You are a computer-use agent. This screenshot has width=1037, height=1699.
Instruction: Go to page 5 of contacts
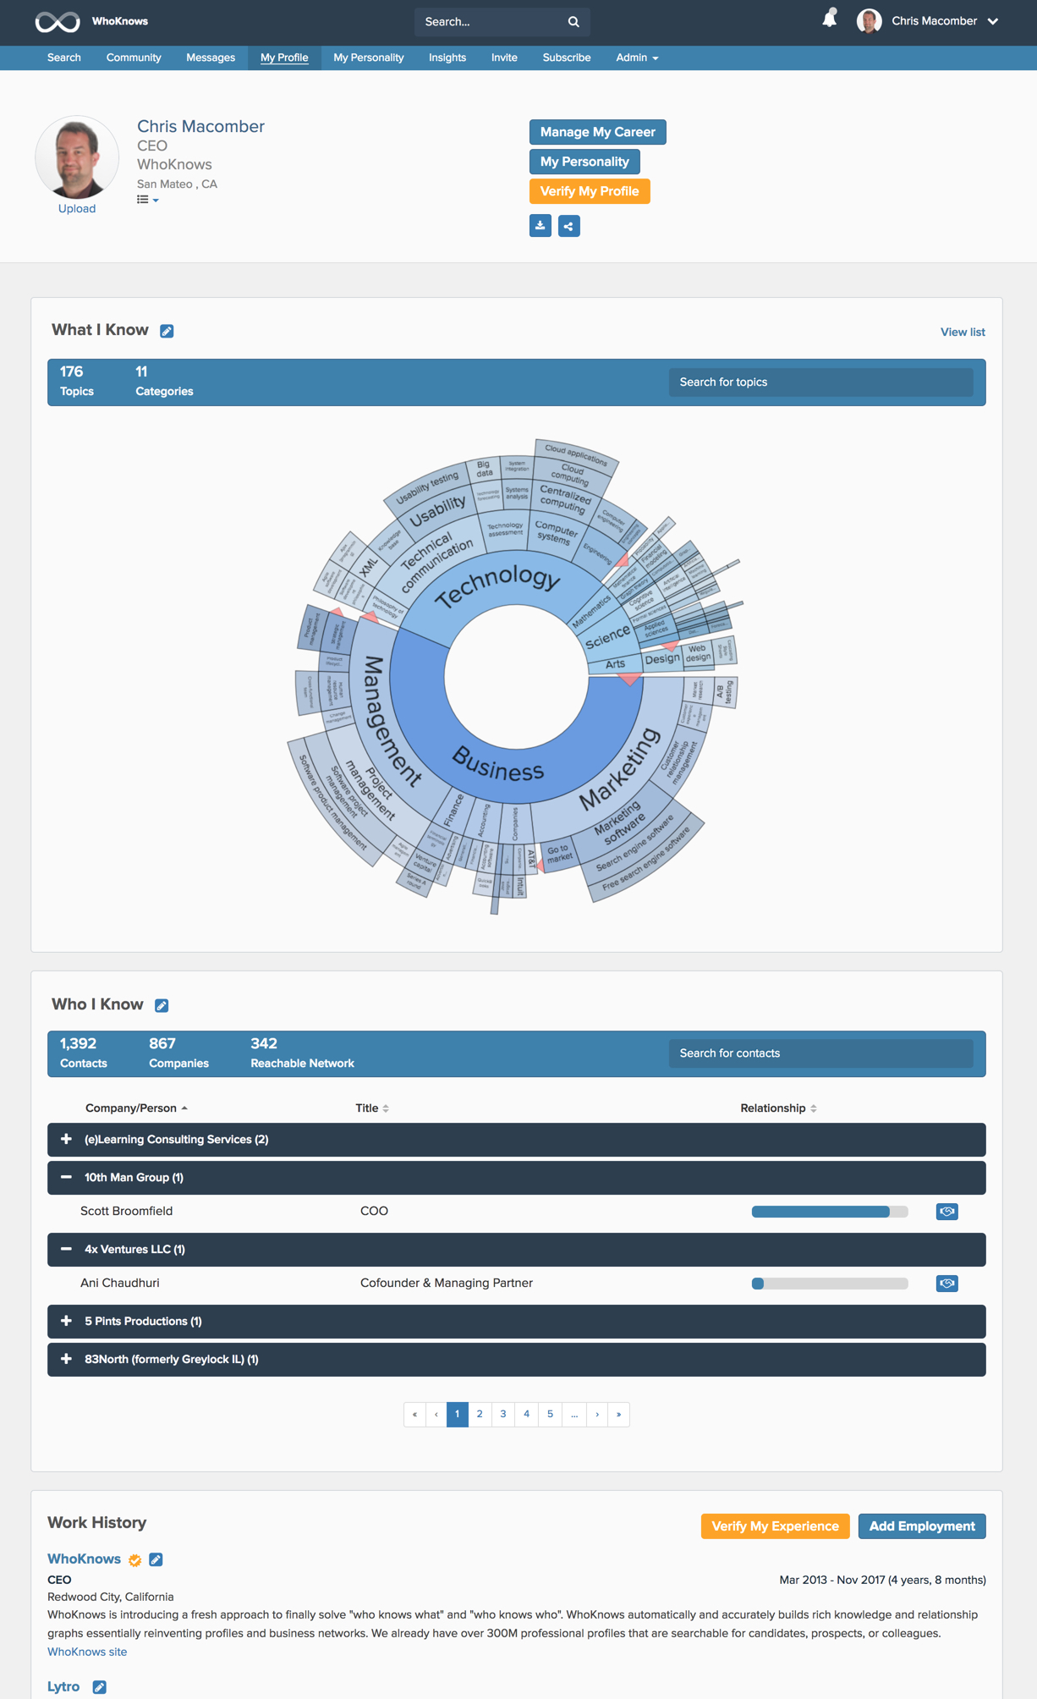point(550,1414)
